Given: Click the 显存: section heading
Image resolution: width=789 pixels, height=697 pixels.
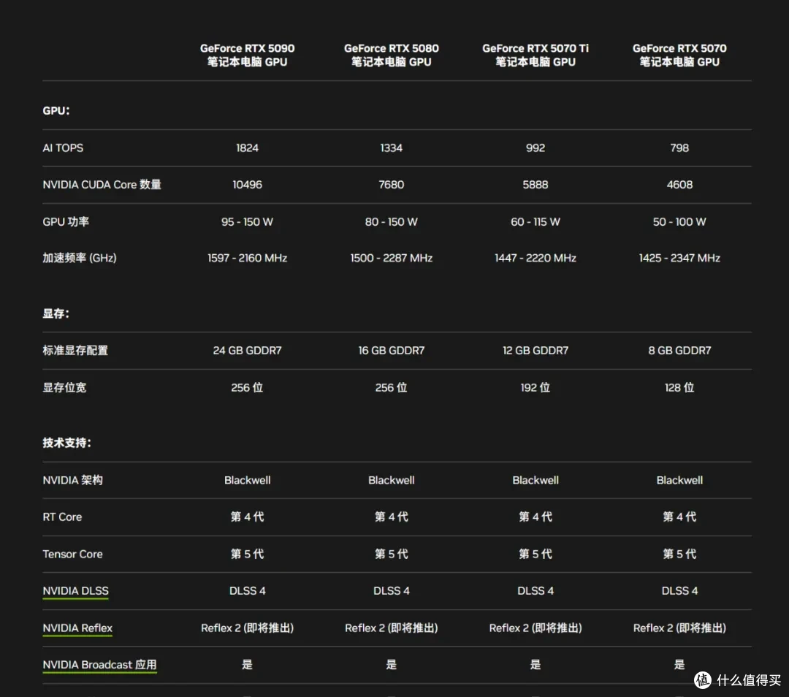Looking at the screenshot, I should click(56, 313).
